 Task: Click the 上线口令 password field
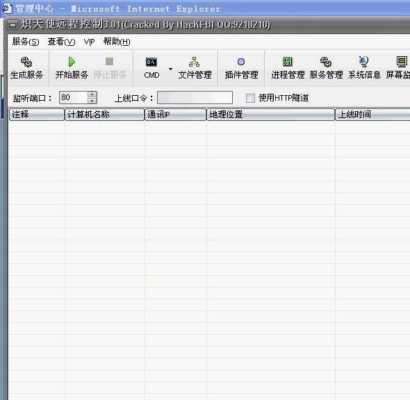[195, 98]
